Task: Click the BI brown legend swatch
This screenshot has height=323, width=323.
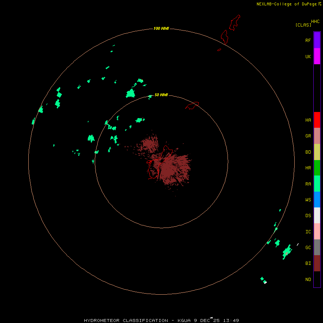Action: click(317, 263)
